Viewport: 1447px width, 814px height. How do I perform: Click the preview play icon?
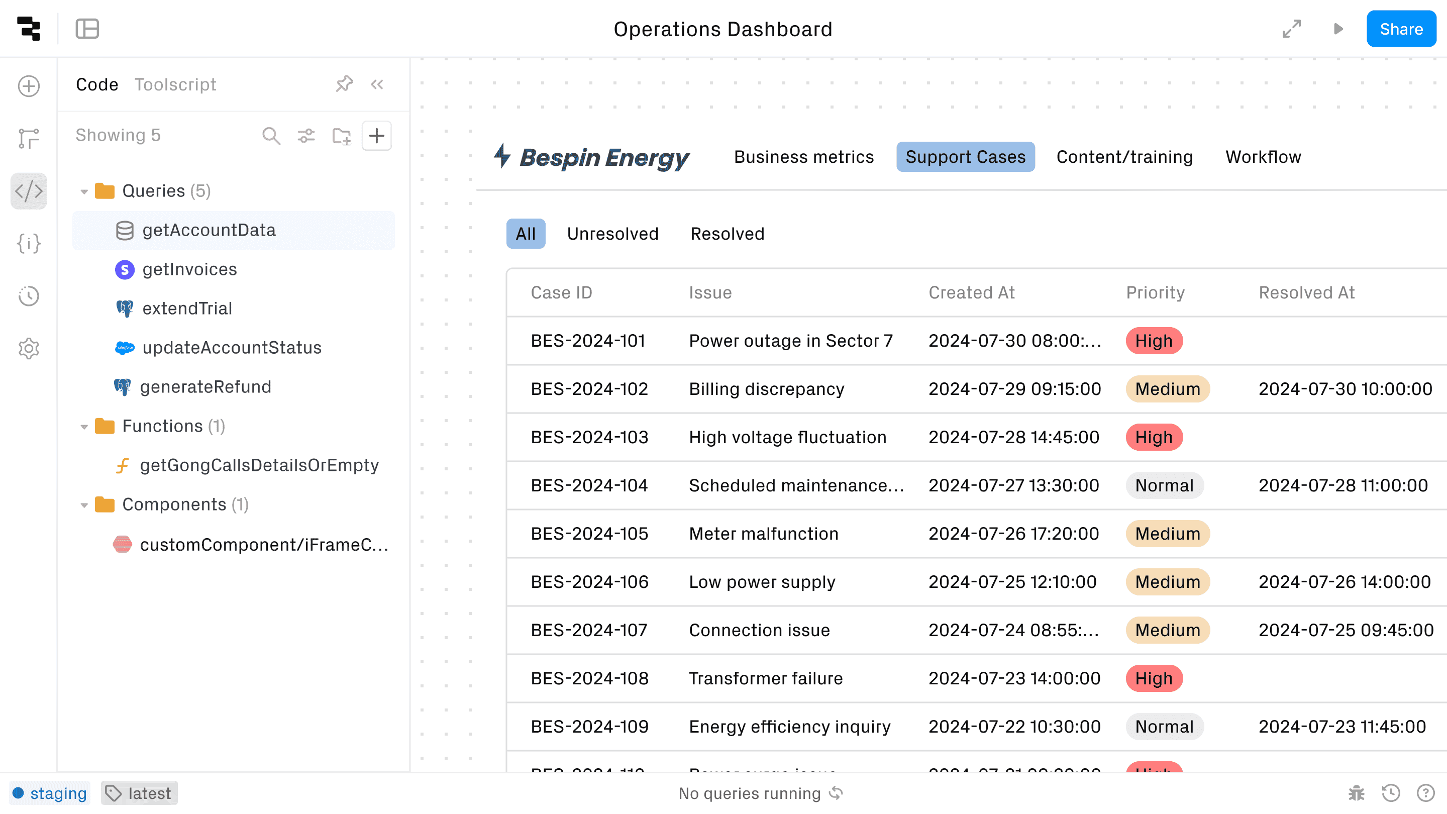[1338, 29]
